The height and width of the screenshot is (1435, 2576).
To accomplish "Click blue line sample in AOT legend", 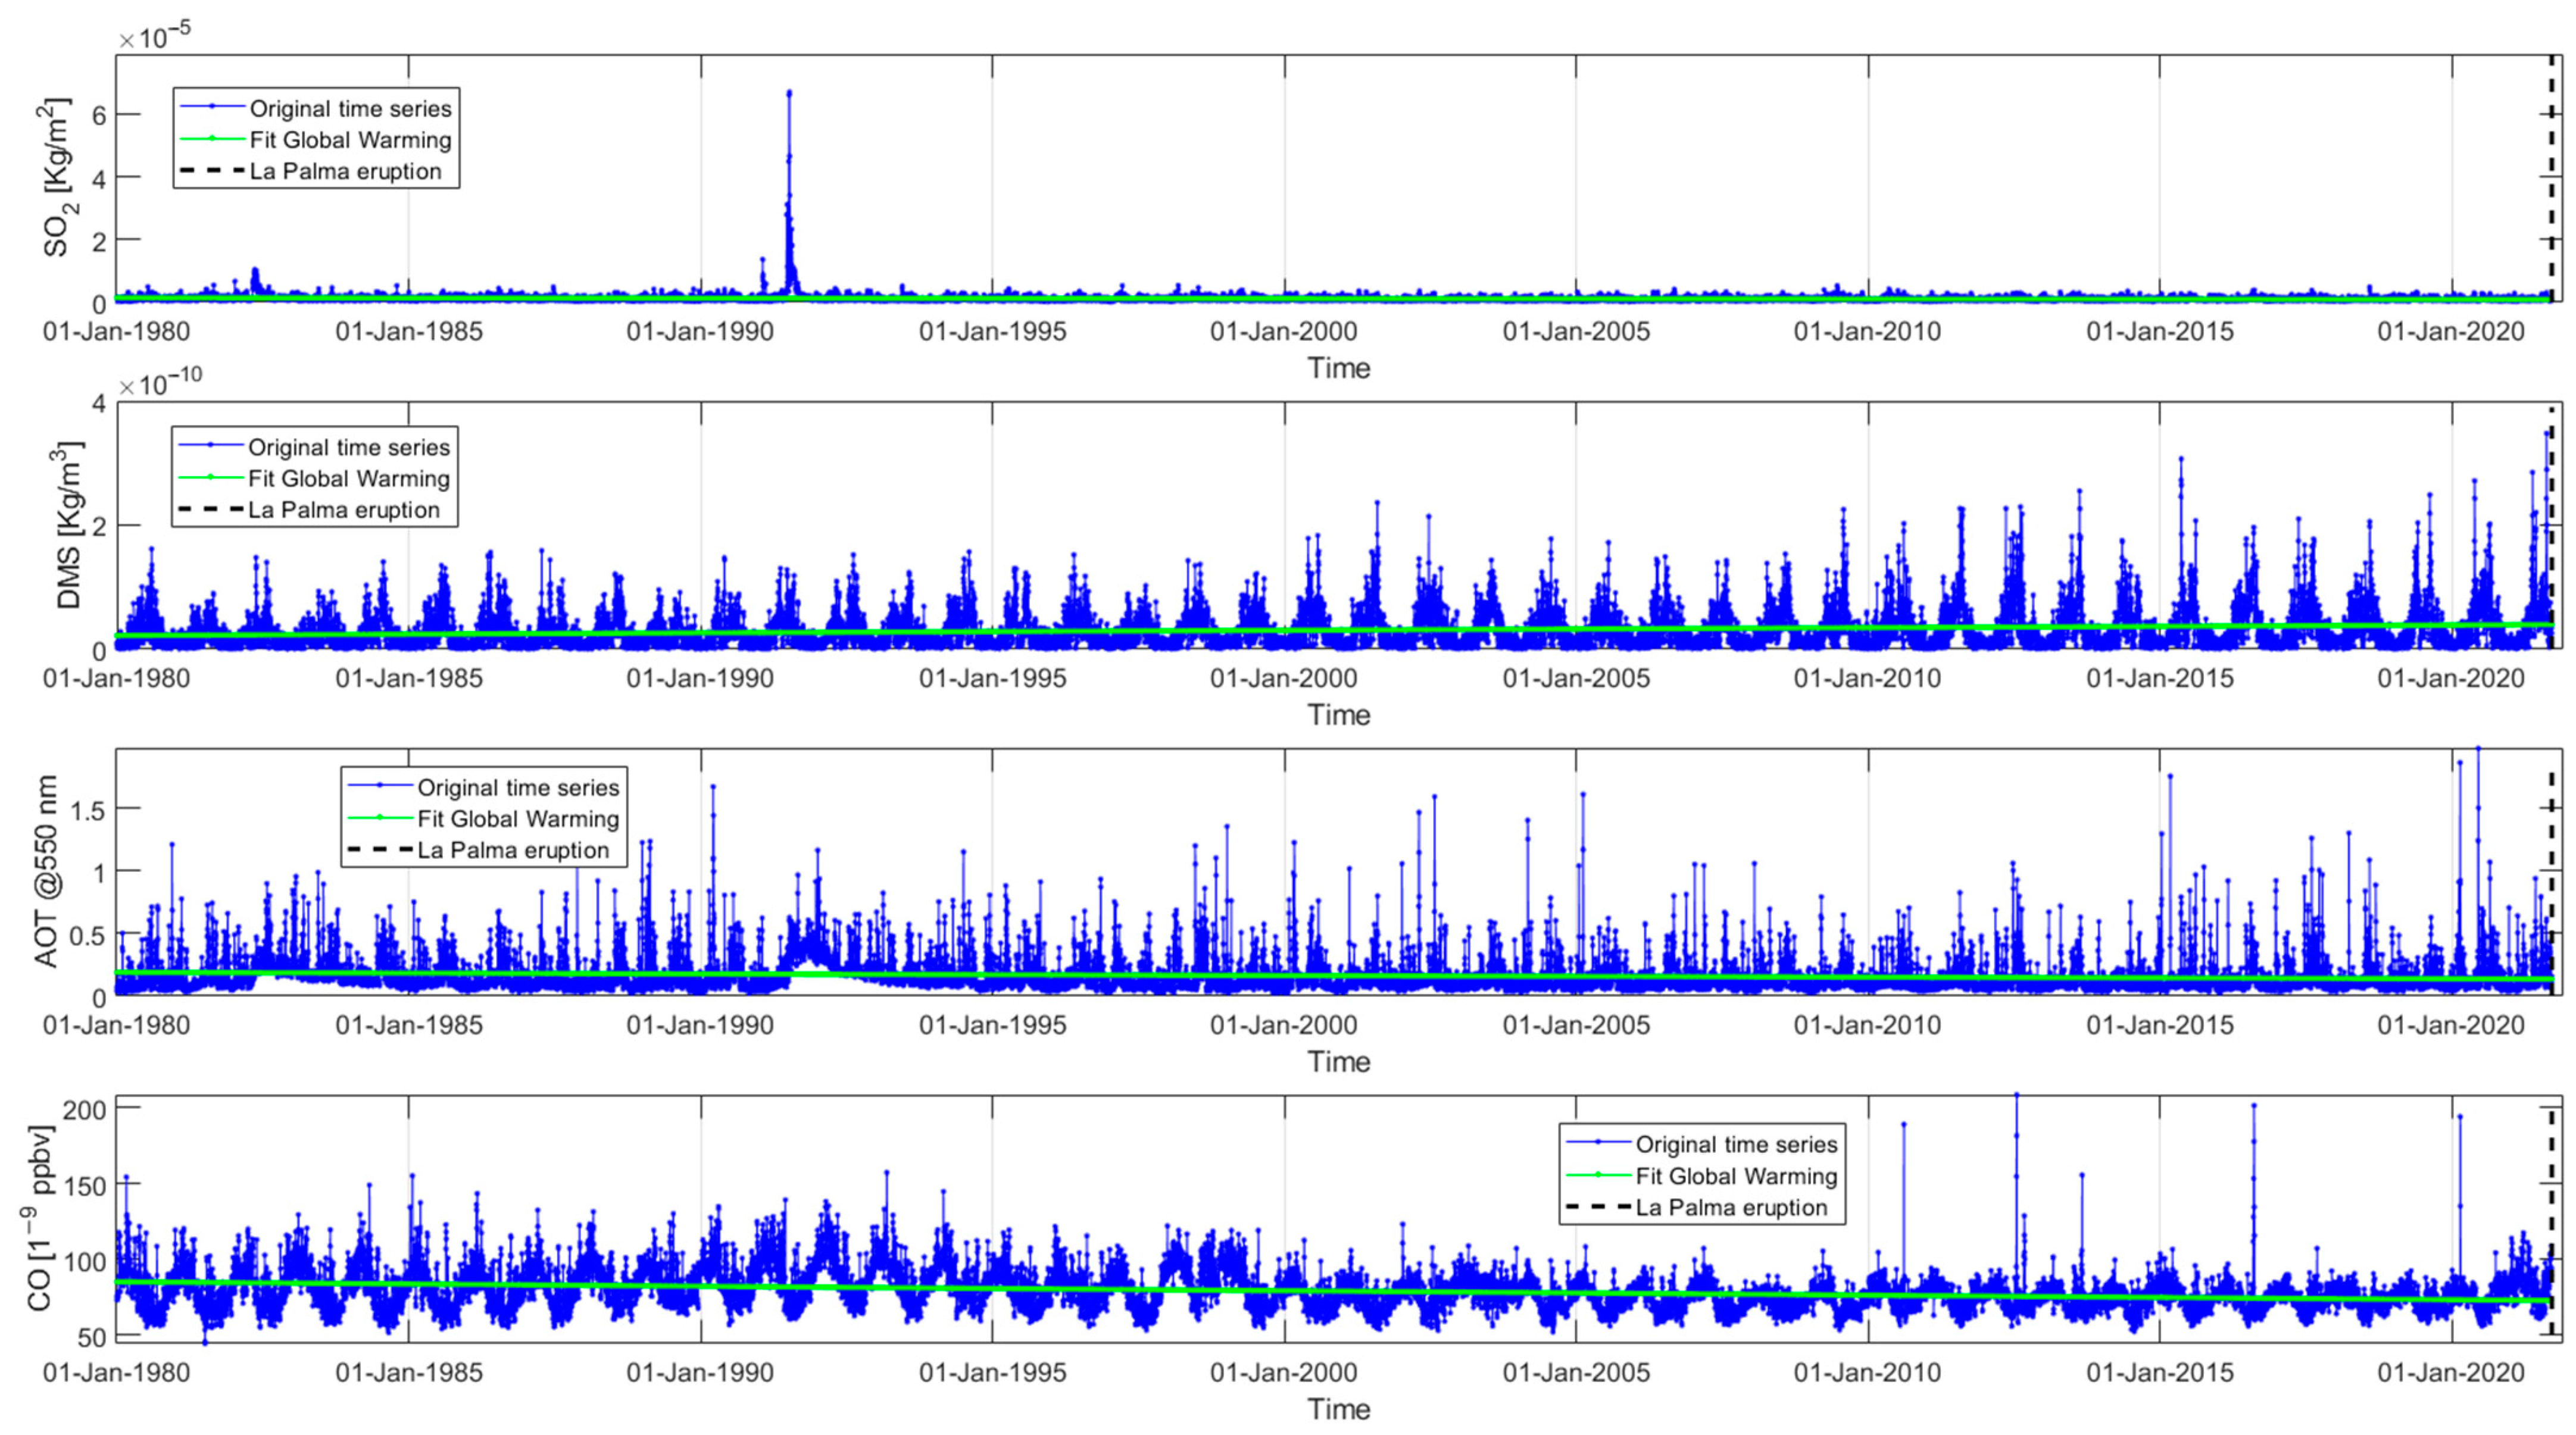I will tap(380, 786).
